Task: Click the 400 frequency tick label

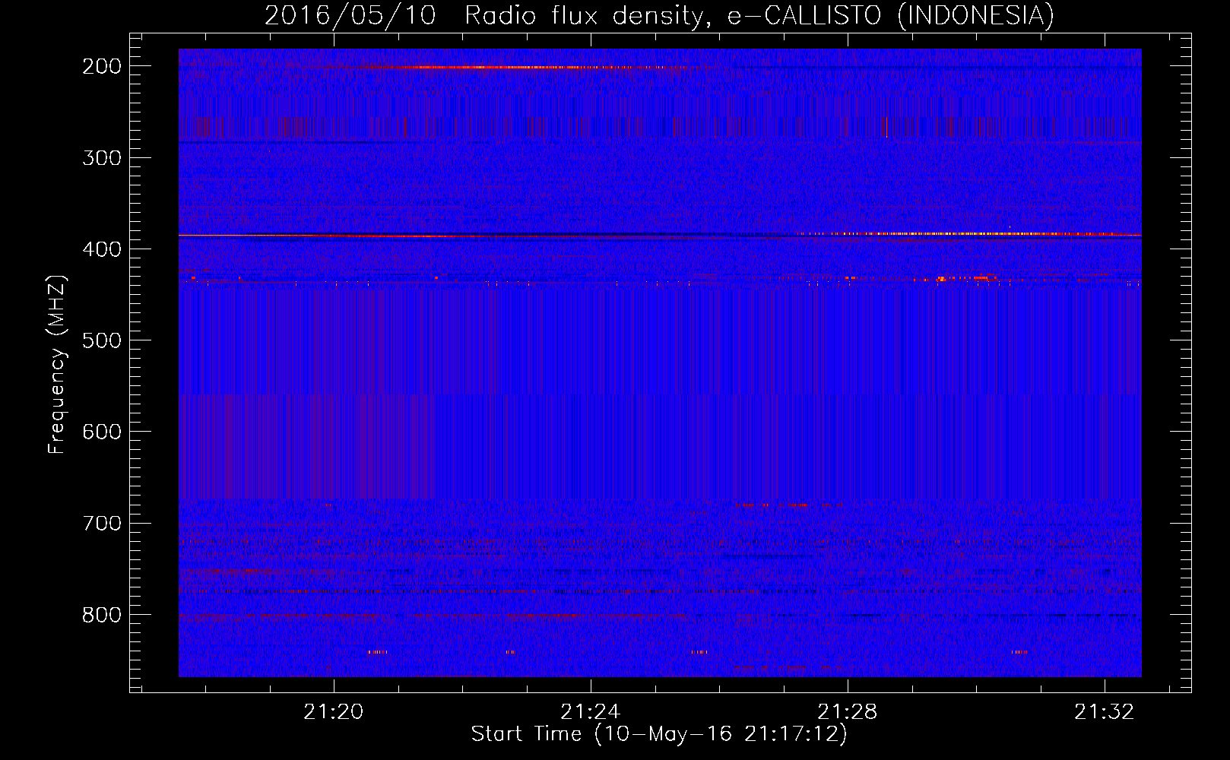Action: click(102, 249)
